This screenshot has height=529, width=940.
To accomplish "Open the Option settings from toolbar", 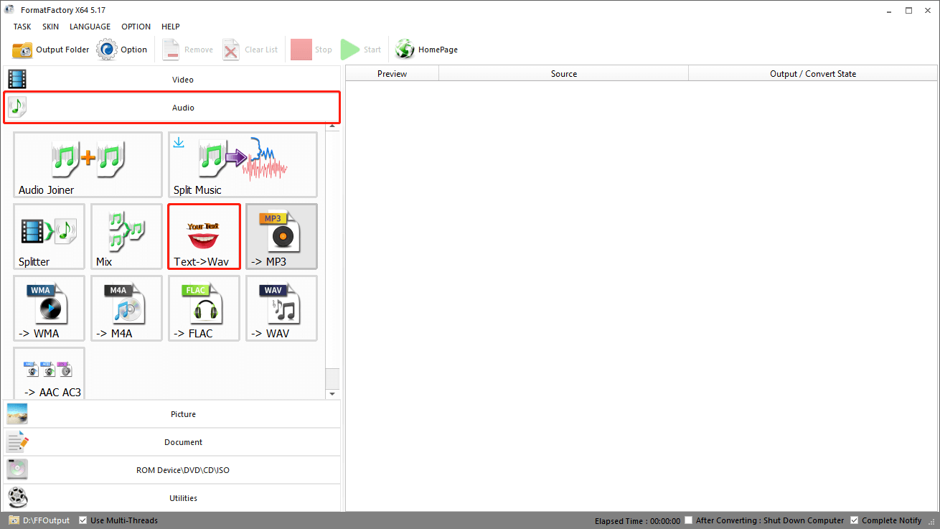I will 122,50.
